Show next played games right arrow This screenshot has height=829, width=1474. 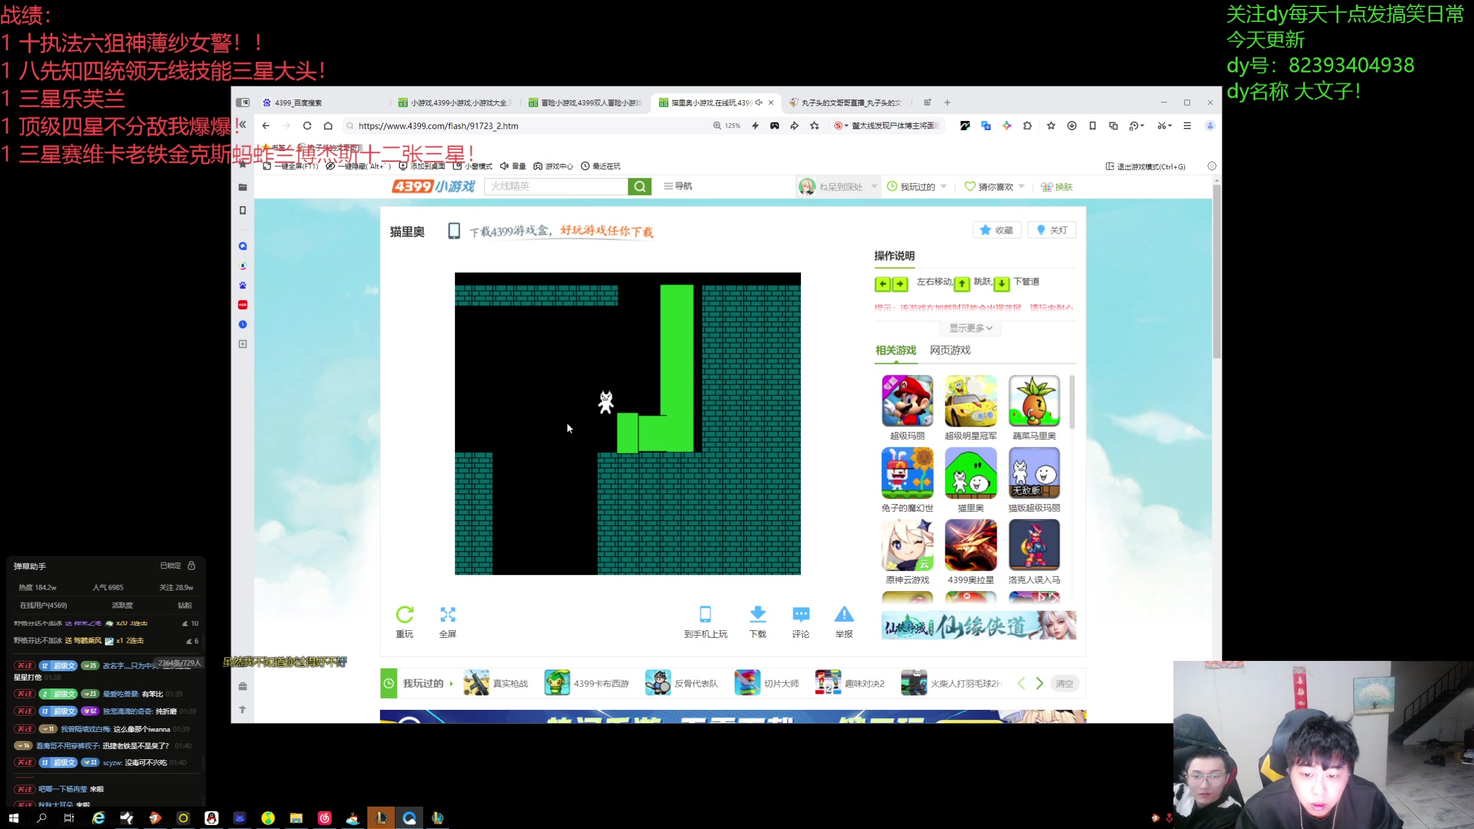click(x=1039, y=683)
